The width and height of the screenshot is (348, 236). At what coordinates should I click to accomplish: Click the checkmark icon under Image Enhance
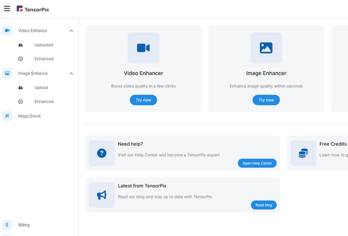pyautogui.click(x=20, y=102)
